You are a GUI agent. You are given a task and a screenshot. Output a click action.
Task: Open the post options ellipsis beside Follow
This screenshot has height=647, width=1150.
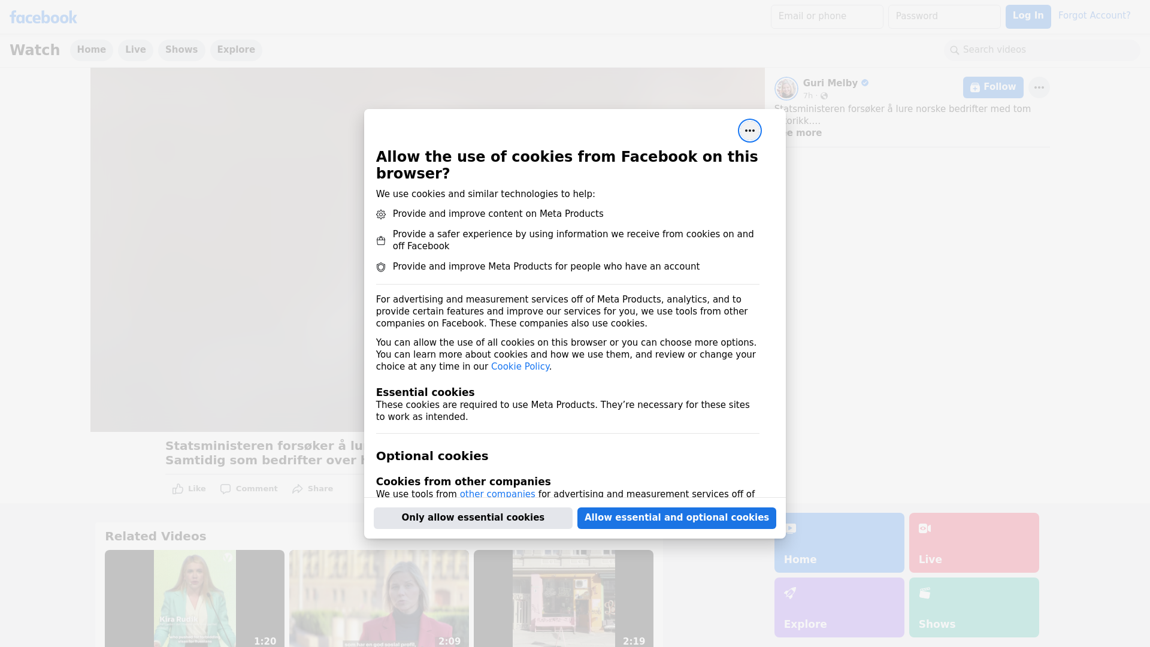1039,87
